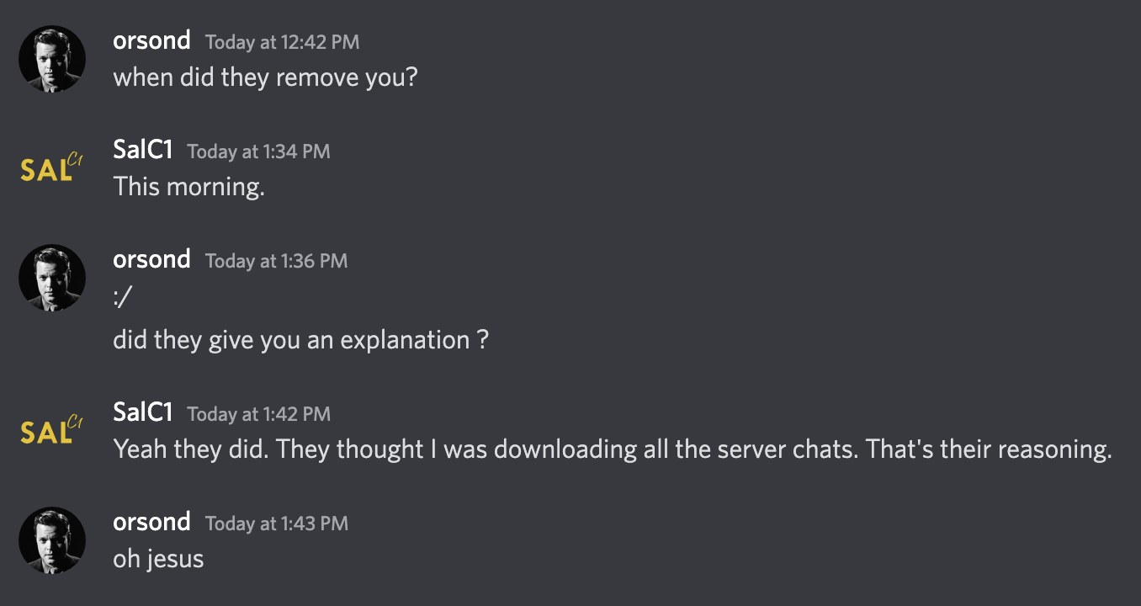Click the SalC1 logo avatar at 1:42 PM
The width and height of the screenshot is (1141, 606).
tap(52, 431)
